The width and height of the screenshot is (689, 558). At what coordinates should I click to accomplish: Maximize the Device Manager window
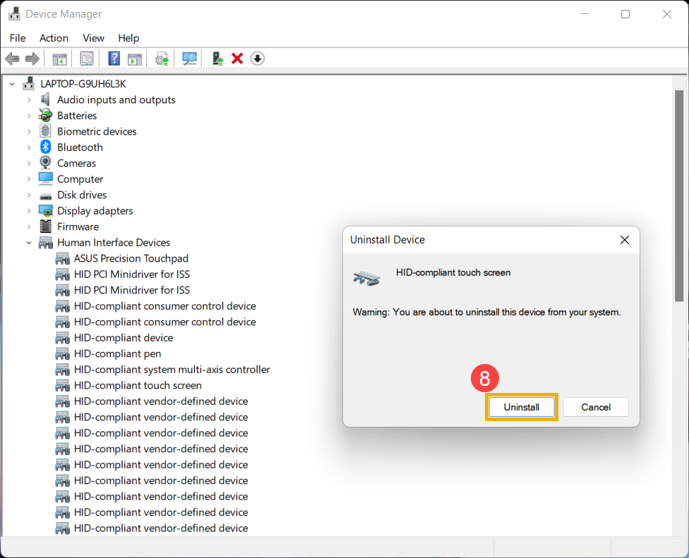pos(625,14)
